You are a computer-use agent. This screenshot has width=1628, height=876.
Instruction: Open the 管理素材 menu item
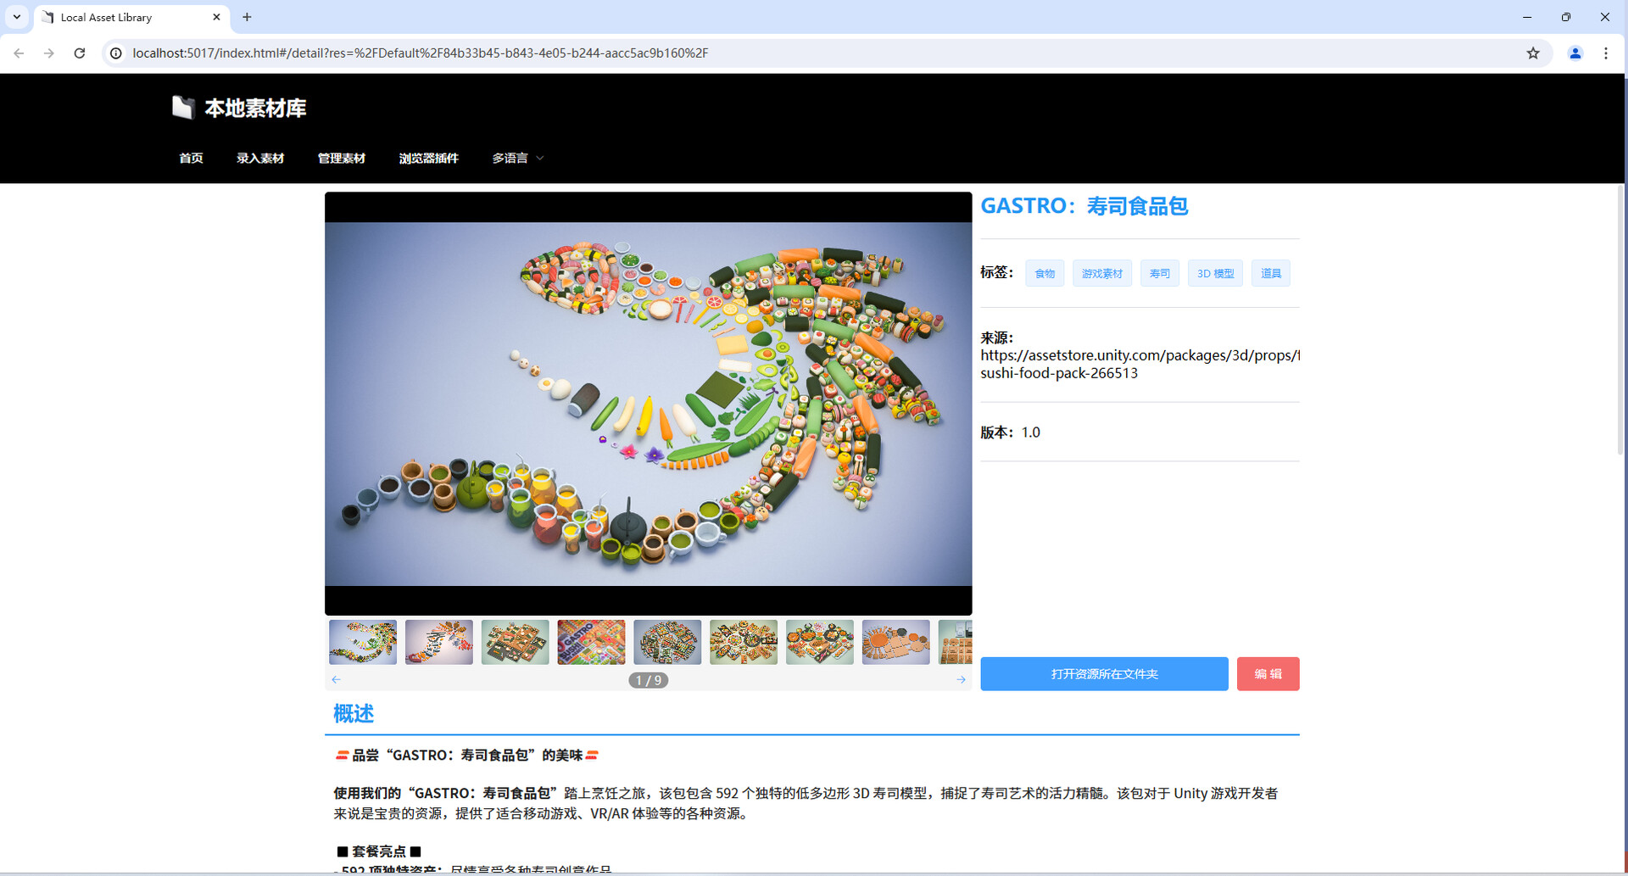(342, 158)
